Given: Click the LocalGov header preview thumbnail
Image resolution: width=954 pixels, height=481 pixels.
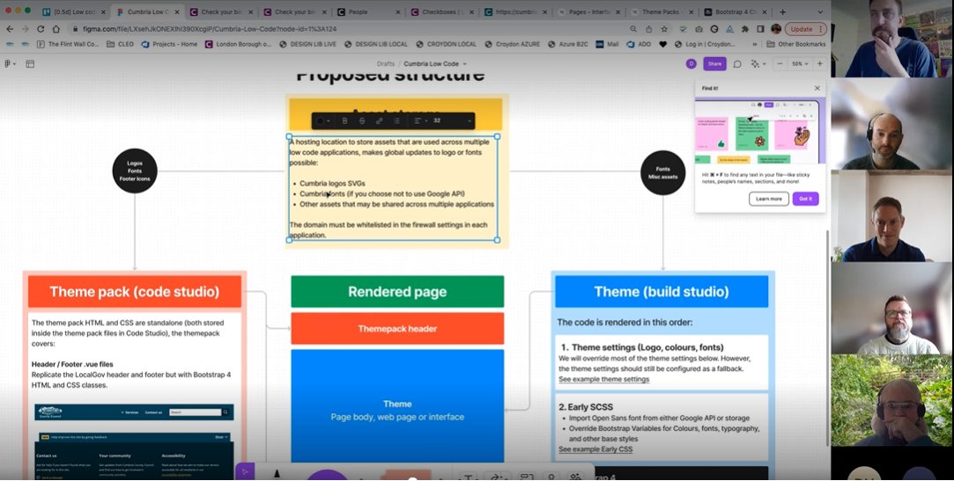Looking at the screenshot, I should tap(134, 412).
